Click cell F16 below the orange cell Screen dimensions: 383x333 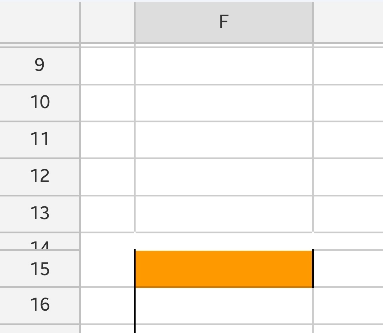point(224,306)
